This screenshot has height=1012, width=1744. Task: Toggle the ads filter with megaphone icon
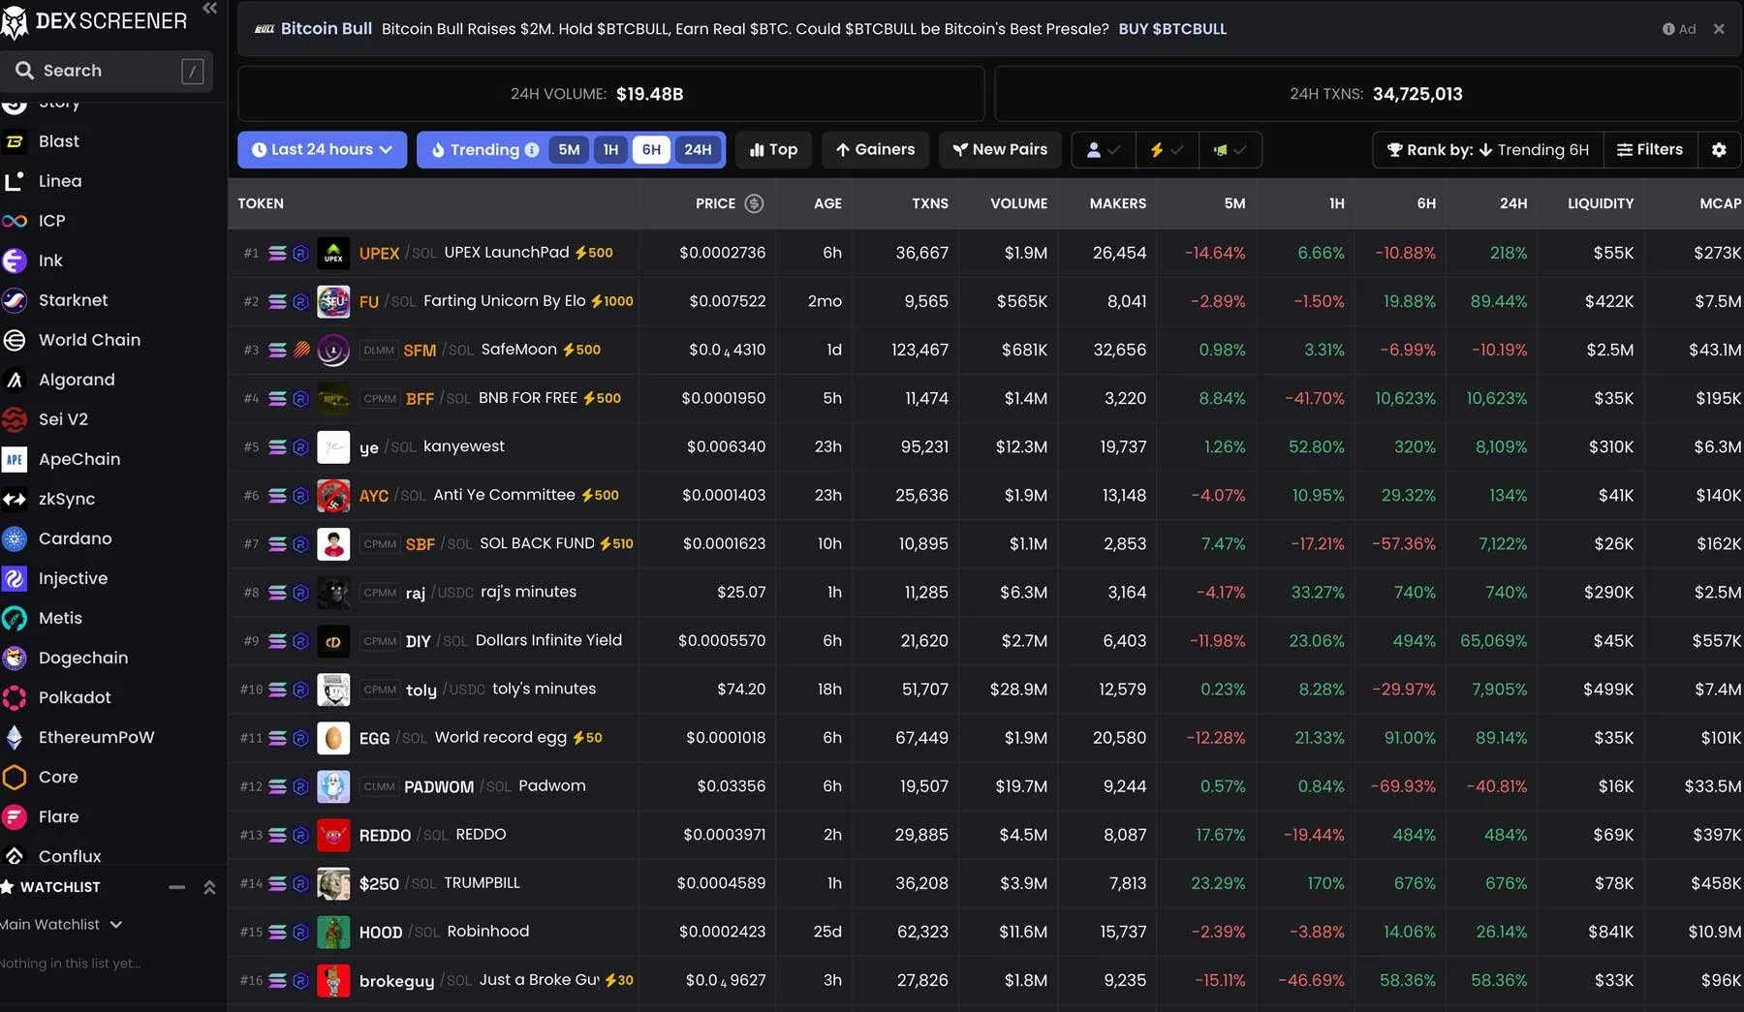(1230, 150)
